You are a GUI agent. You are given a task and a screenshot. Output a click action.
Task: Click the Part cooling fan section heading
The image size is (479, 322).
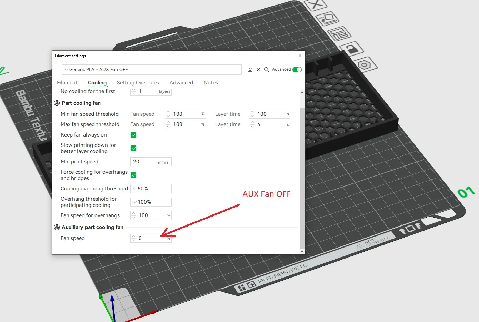tap(81, 103)
